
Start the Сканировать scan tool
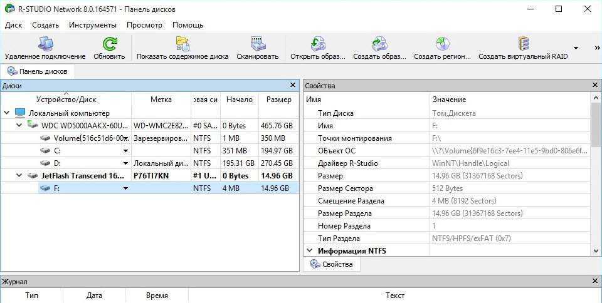click(257, 44)
